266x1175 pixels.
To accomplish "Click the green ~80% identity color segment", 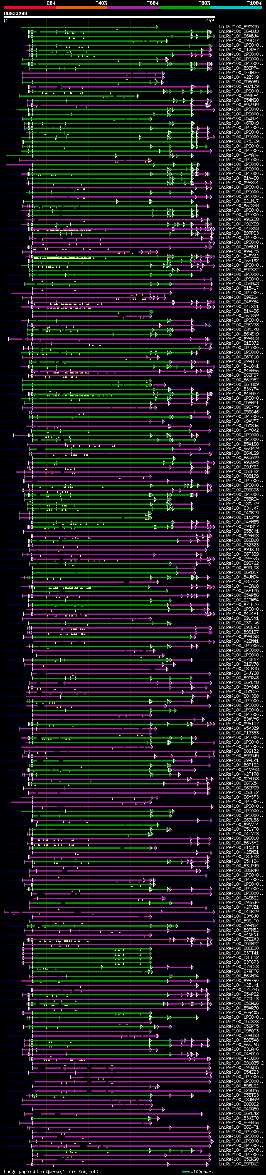I will (185, 8).
